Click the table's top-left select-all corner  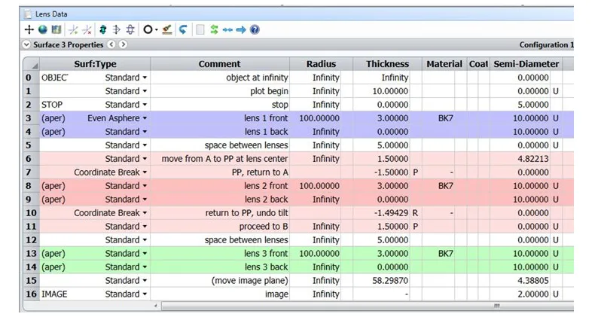[x=31, y=64]
